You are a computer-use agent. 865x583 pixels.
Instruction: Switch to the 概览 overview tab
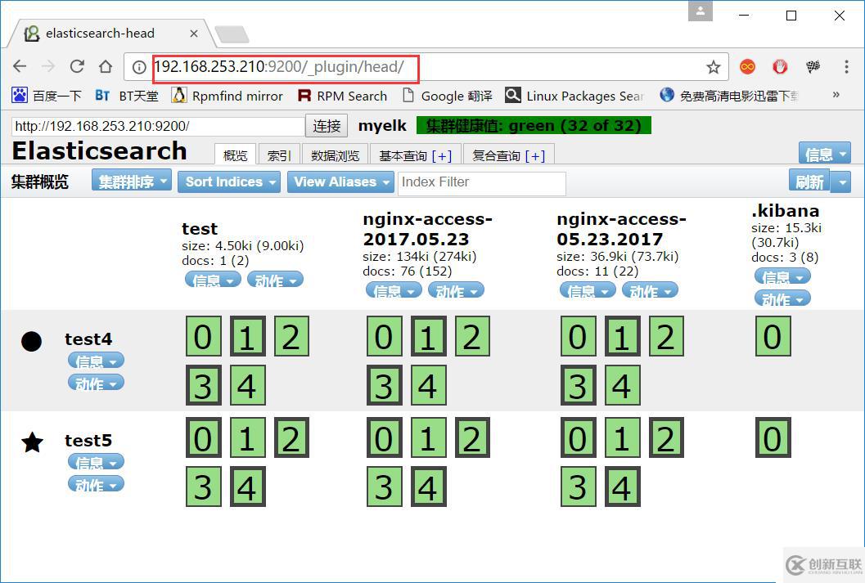[235, 155]
